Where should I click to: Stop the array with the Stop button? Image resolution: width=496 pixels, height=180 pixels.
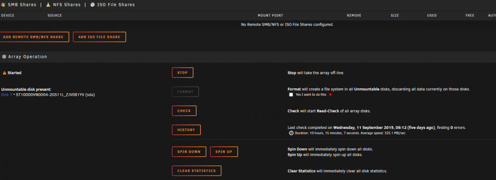[x=183, y=73]
